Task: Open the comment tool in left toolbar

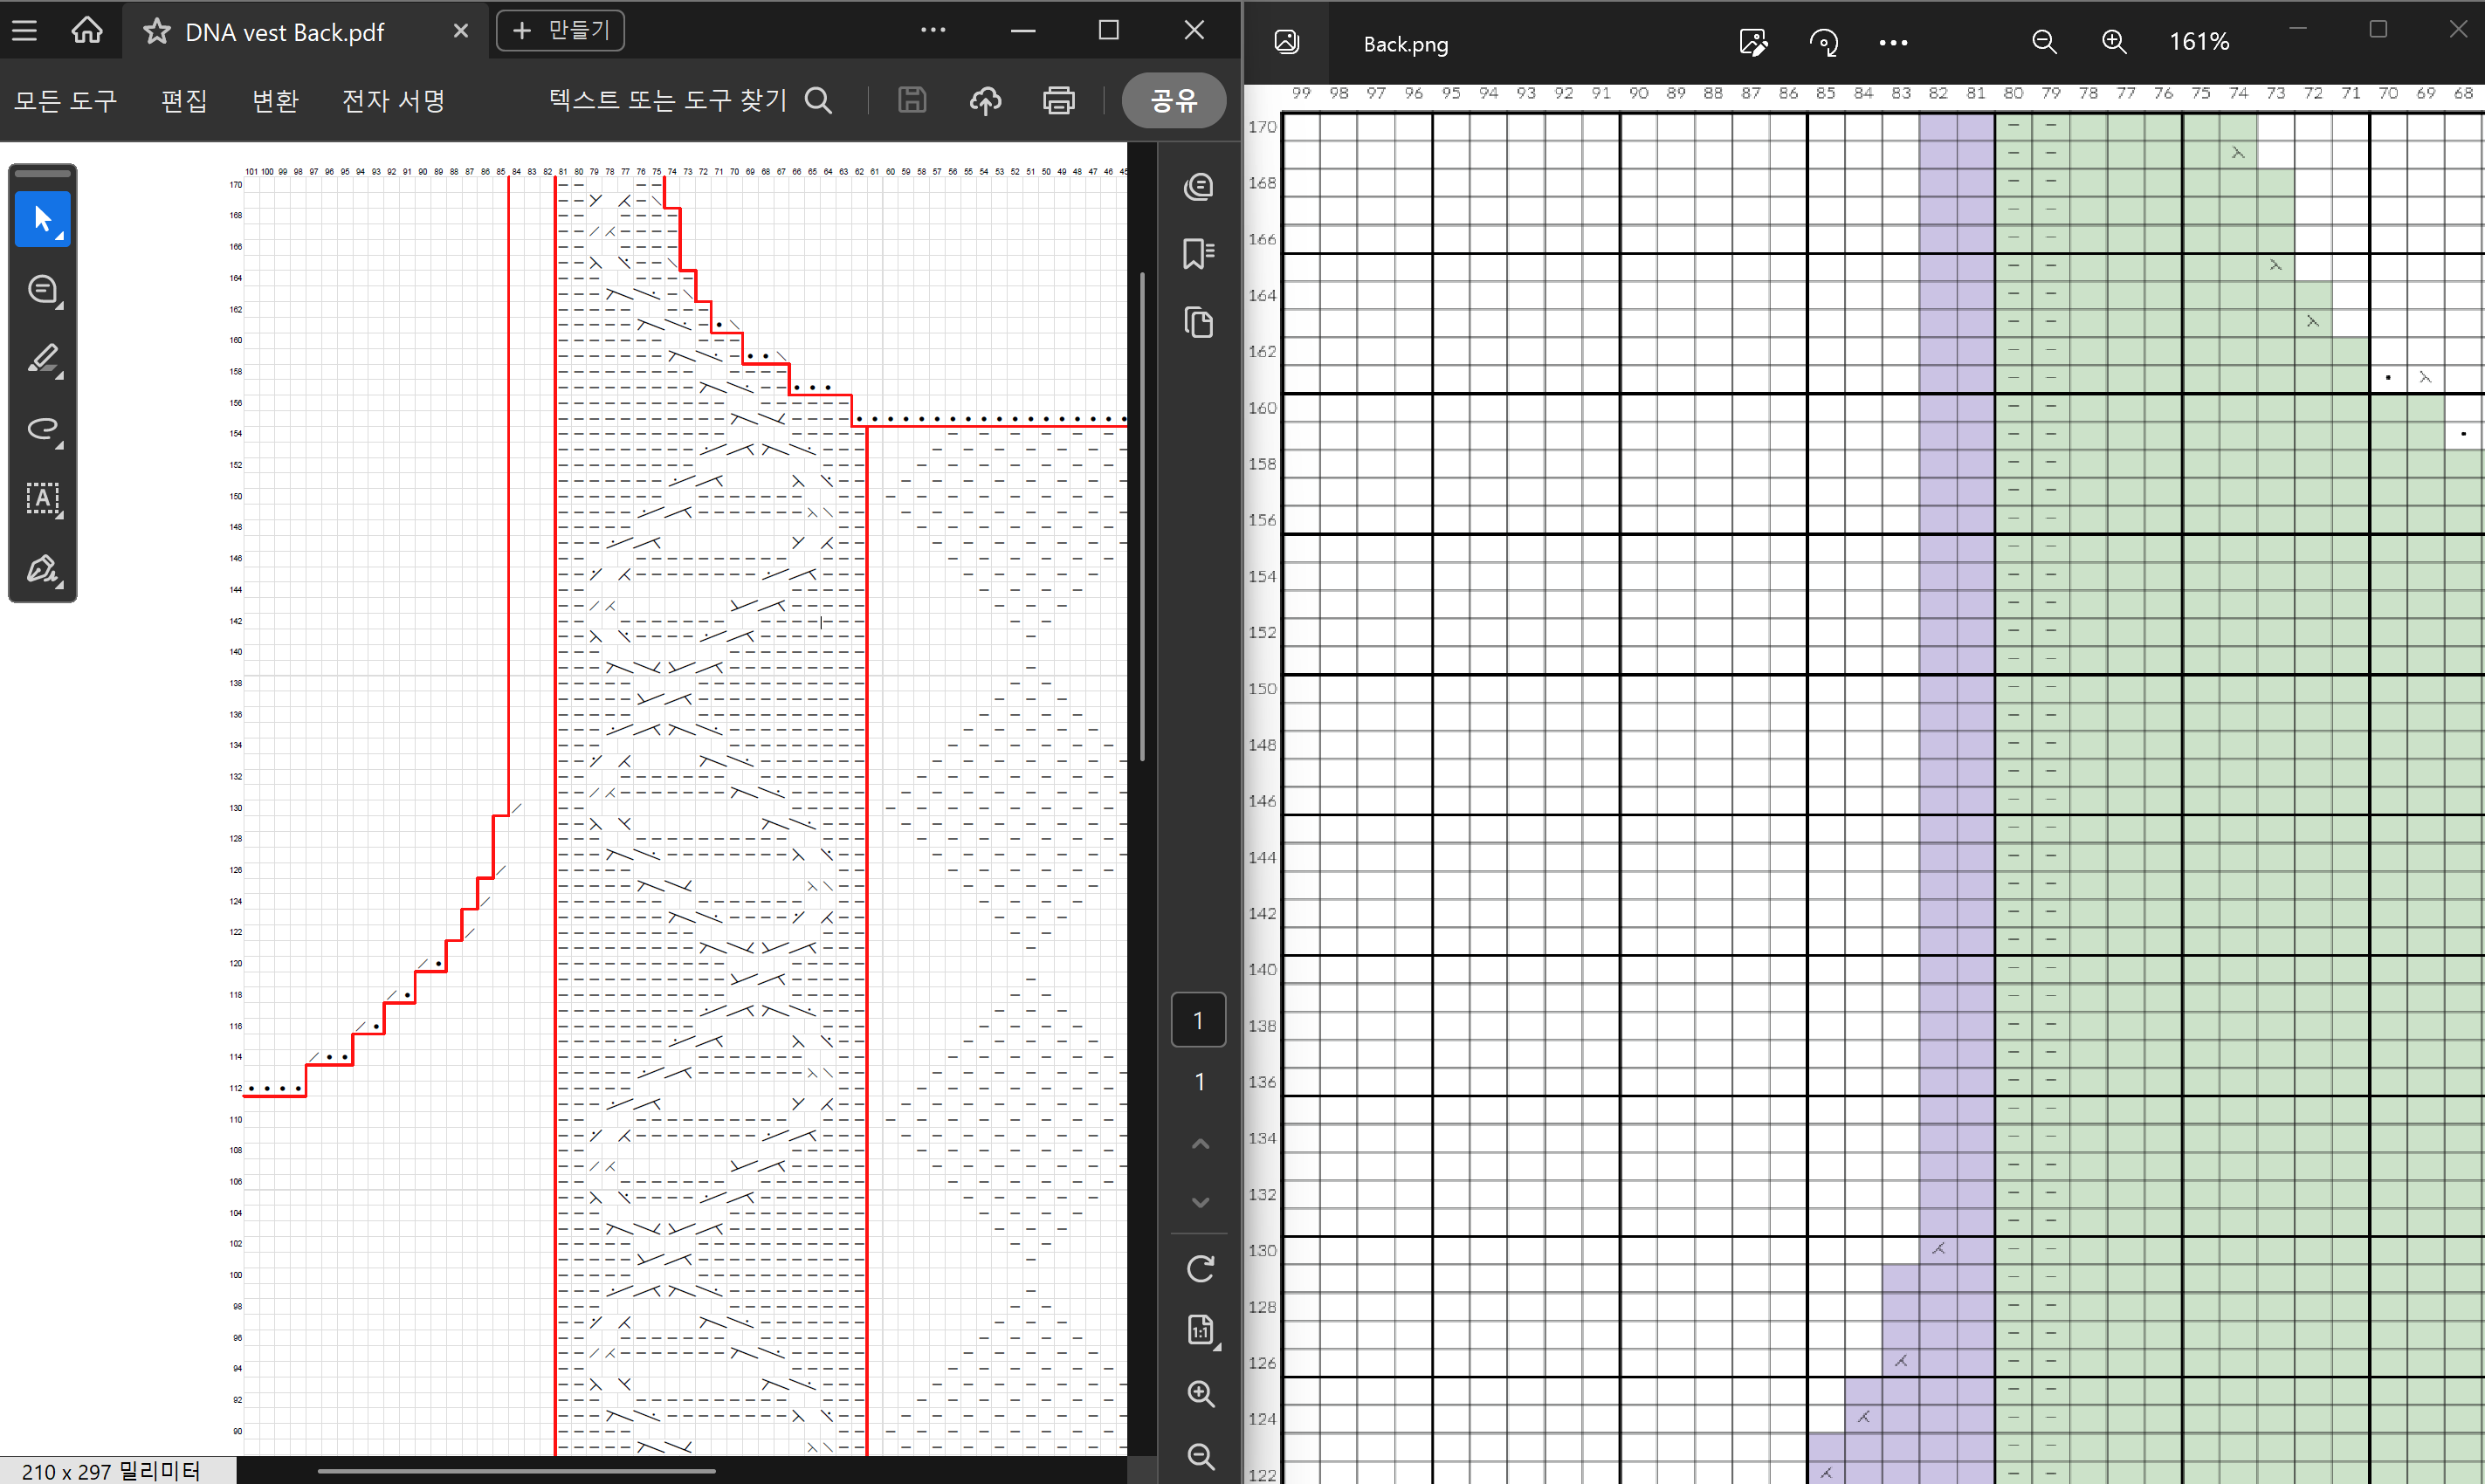Action: (42, 290)
